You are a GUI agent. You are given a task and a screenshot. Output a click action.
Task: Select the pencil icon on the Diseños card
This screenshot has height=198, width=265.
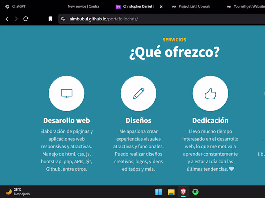pos(138,93)
